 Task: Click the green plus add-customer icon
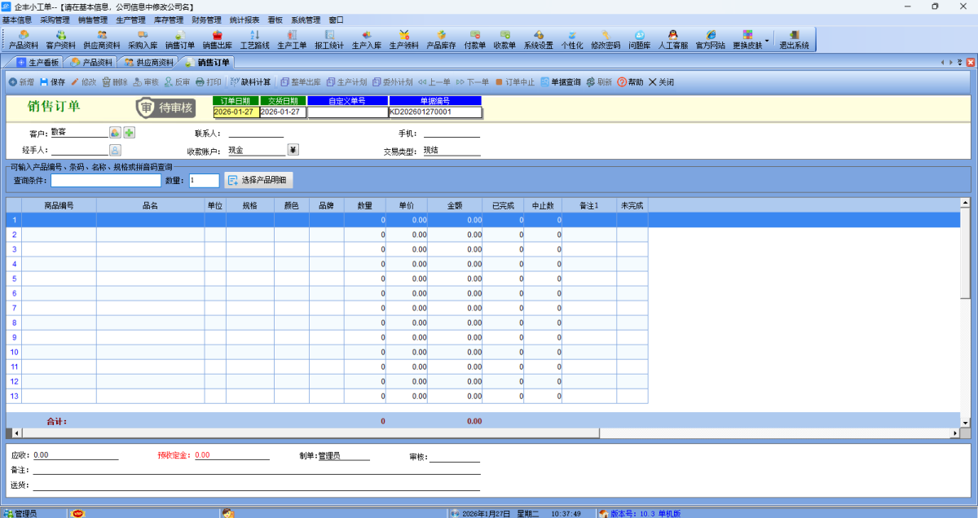[129, 133]
